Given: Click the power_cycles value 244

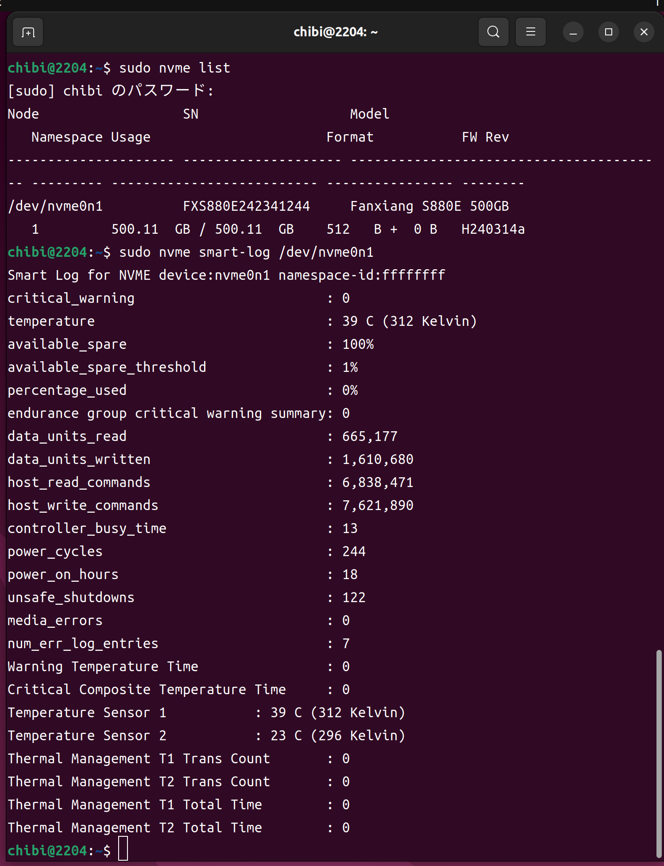Looking at the screenshot, I should click(x=354, y=552).
